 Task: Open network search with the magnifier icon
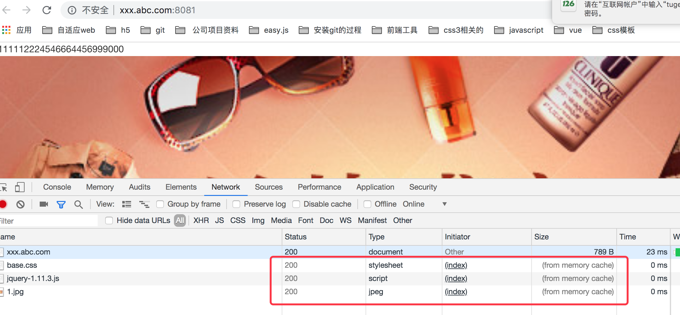coord(78,204)
